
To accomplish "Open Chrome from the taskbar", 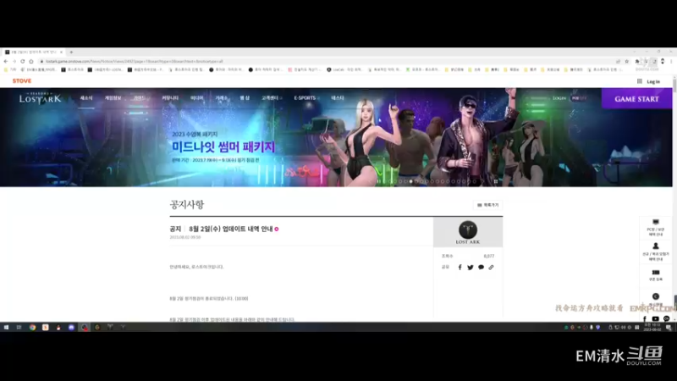I will (x=32, y=328).
